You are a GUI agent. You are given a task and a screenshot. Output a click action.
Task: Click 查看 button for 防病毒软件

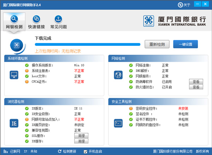click(x=196, y=81)
